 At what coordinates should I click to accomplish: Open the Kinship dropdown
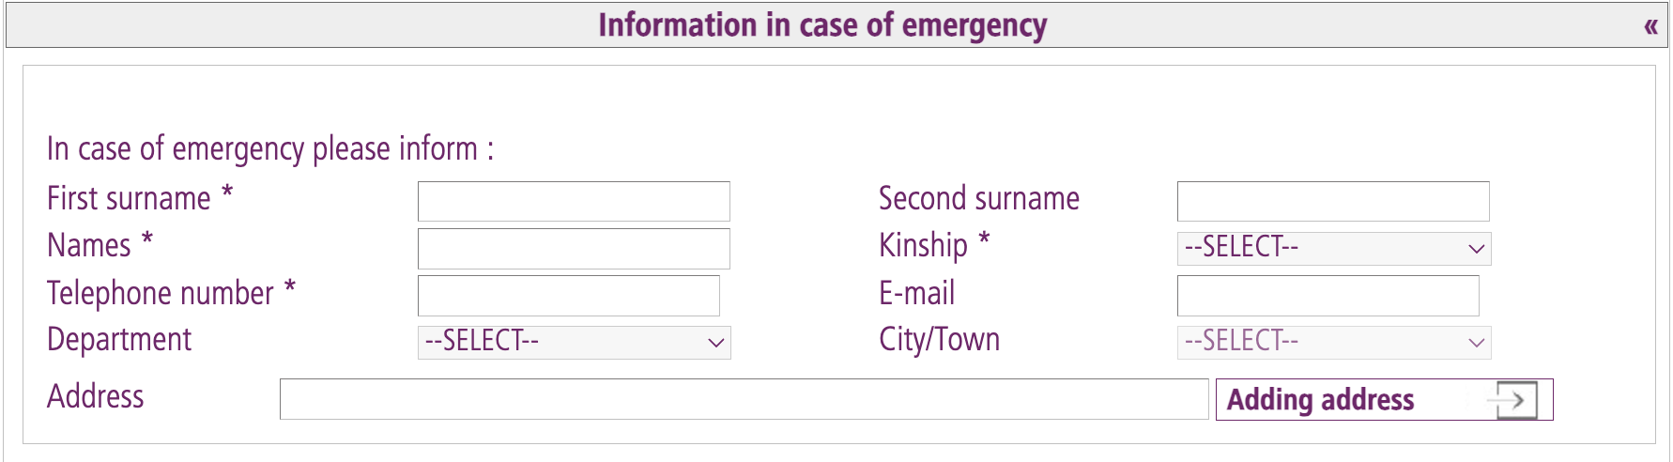point(1333,248)
